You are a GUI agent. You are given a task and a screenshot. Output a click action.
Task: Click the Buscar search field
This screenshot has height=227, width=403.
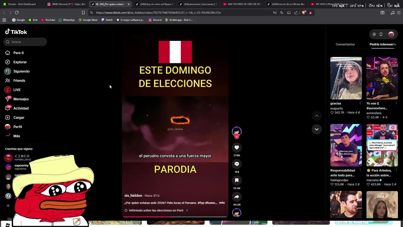[25, 42]
